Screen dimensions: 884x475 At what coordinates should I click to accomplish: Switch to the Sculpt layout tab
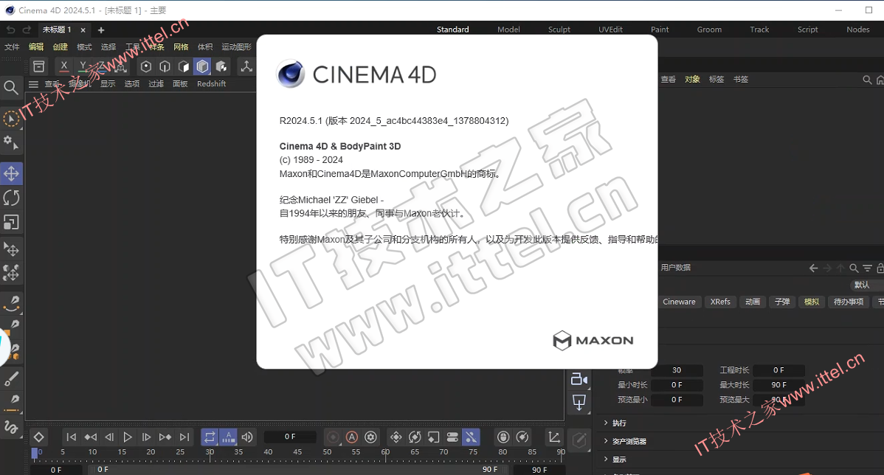tap(559, 30)
